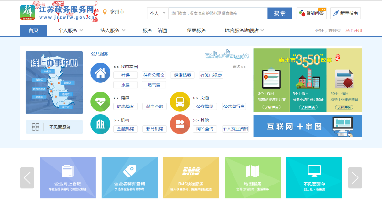This screenshot has width=382, height=205.
Task: Click the yellow bus 交通 icon
Action: click(180, 101)
